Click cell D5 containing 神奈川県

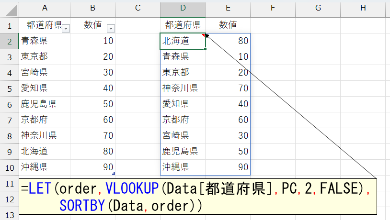tap(183, 88)
